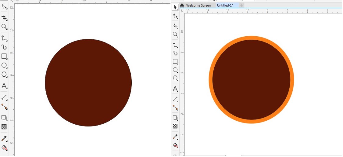Image resolution: width=343 pixels, height=157 pixels.
Task: Select the Artistic Media tool in the left window
Action: coord(4,47)
